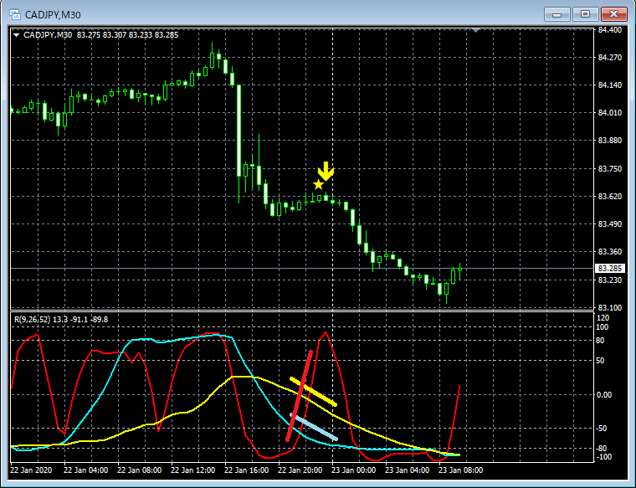Click time axis label 22 Jan 2020

click(x=31, y=470)
